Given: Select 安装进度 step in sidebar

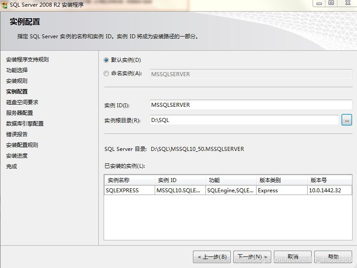Looking at the screenshot, I should 17,156.
